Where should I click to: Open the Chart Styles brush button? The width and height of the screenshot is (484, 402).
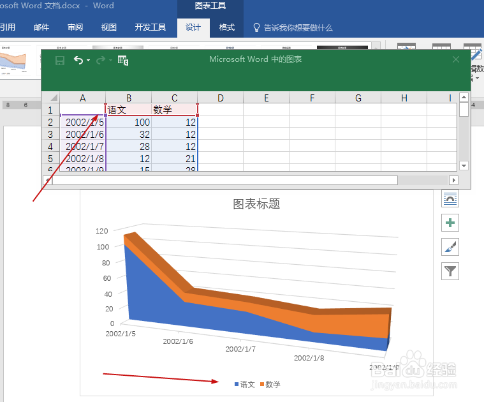[450, 247]
